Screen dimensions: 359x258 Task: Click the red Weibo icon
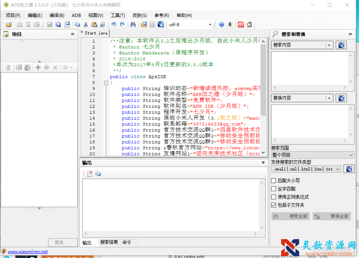pos(241,25)
